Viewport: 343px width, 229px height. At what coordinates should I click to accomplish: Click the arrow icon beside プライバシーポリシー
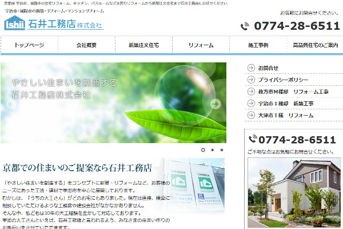coord(251,80)
